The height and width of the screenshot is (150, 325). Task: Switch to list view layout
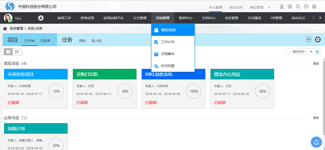(17, 52)
